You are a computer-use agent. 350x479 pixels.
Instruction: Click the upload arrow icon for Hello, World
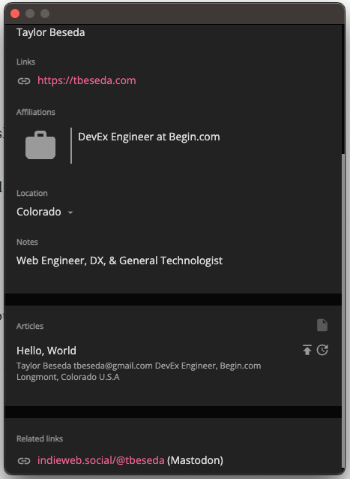[307, 350]
